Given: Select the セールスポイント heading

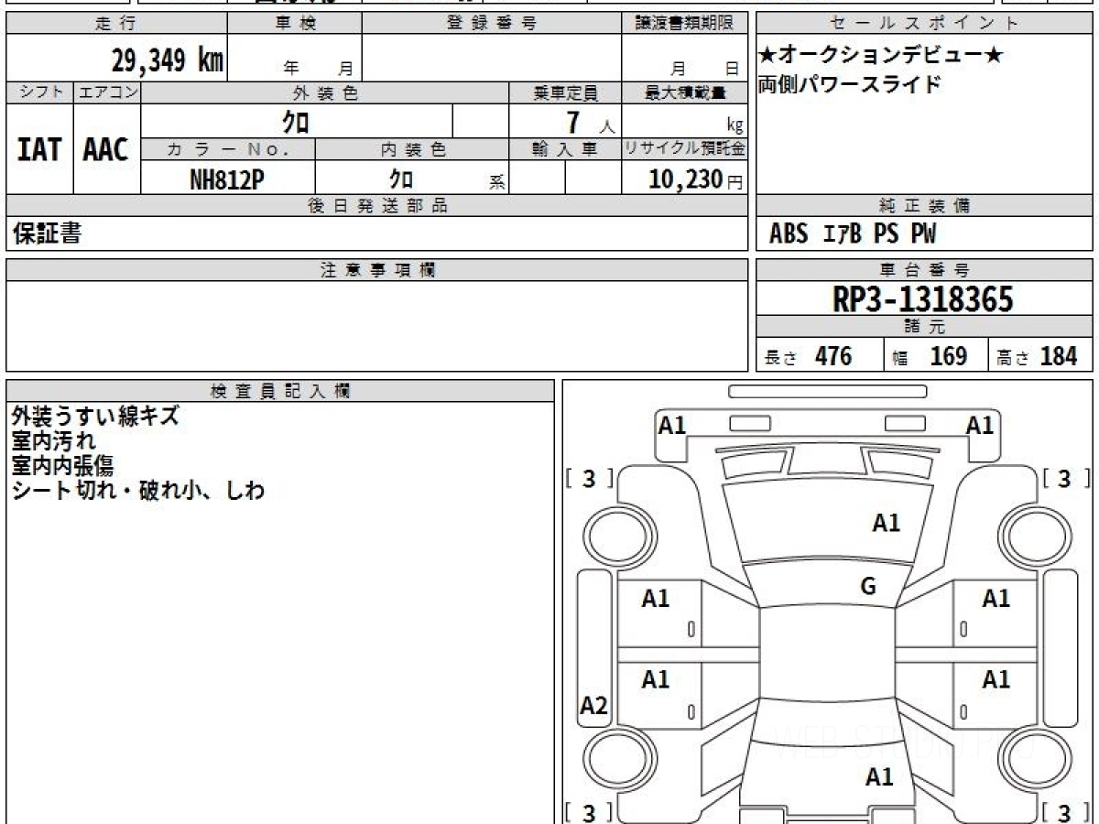Looking at the screenshot, I should point(925,24).
